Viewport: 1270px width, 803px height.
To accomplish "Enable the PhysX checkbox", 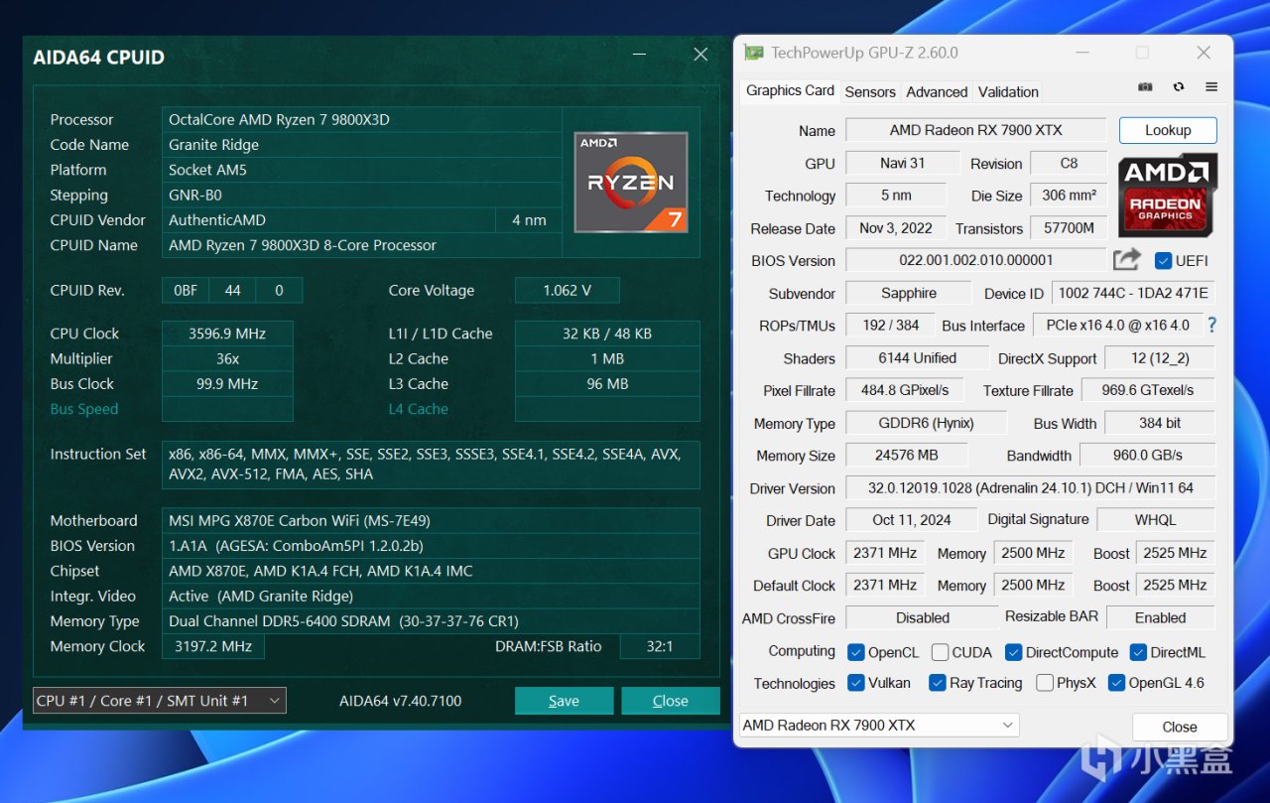I will click(x=1045, y=683).
